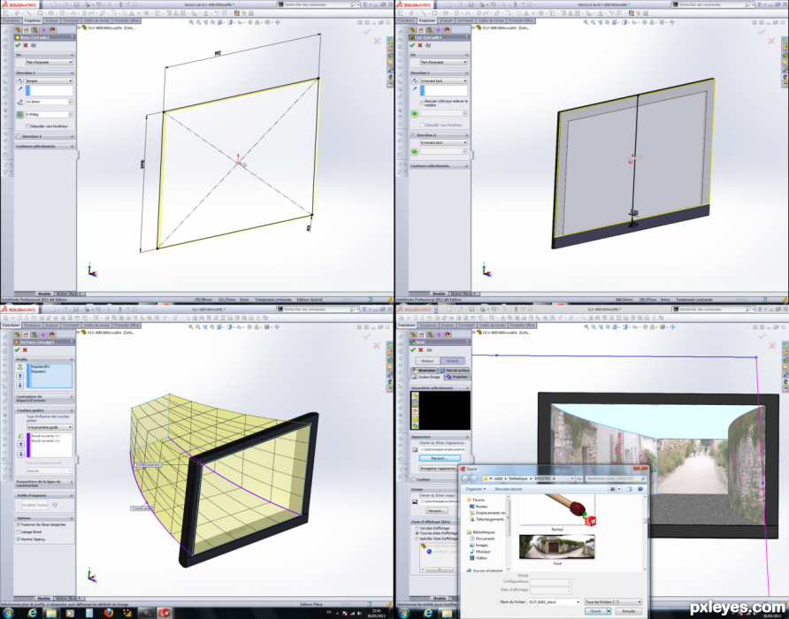Accept Cut-Extrude1 with the green check

[412, 45]
